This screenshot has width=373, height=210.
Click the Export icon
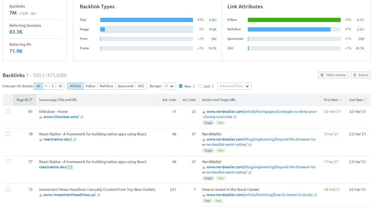pos(354,74)
